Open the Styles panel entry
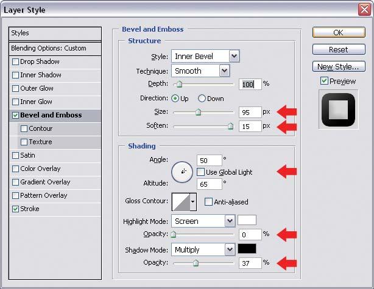374x289 pixels. click(x=55, y=33)
